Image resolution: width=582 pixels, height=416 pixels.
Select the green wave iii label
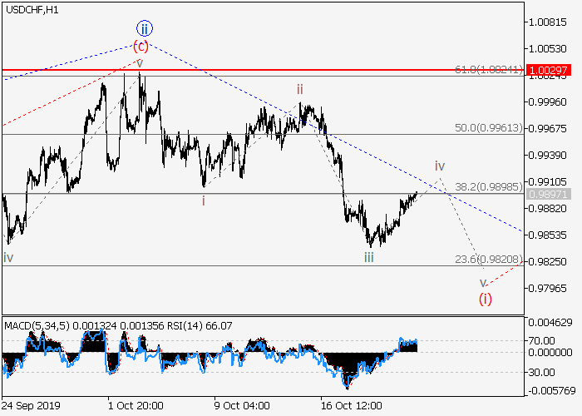(368, 257)
